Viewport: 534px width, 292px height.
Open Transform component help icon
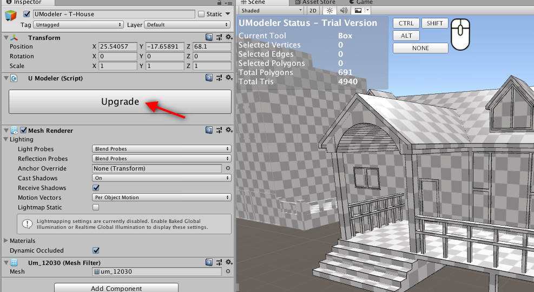click(x=209, y=37)
